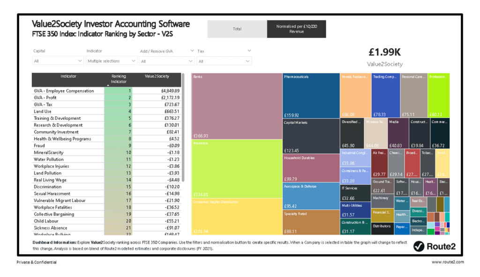Select the Machinery tile
This screenshot has width=480, height=277.
coord(382,201)
